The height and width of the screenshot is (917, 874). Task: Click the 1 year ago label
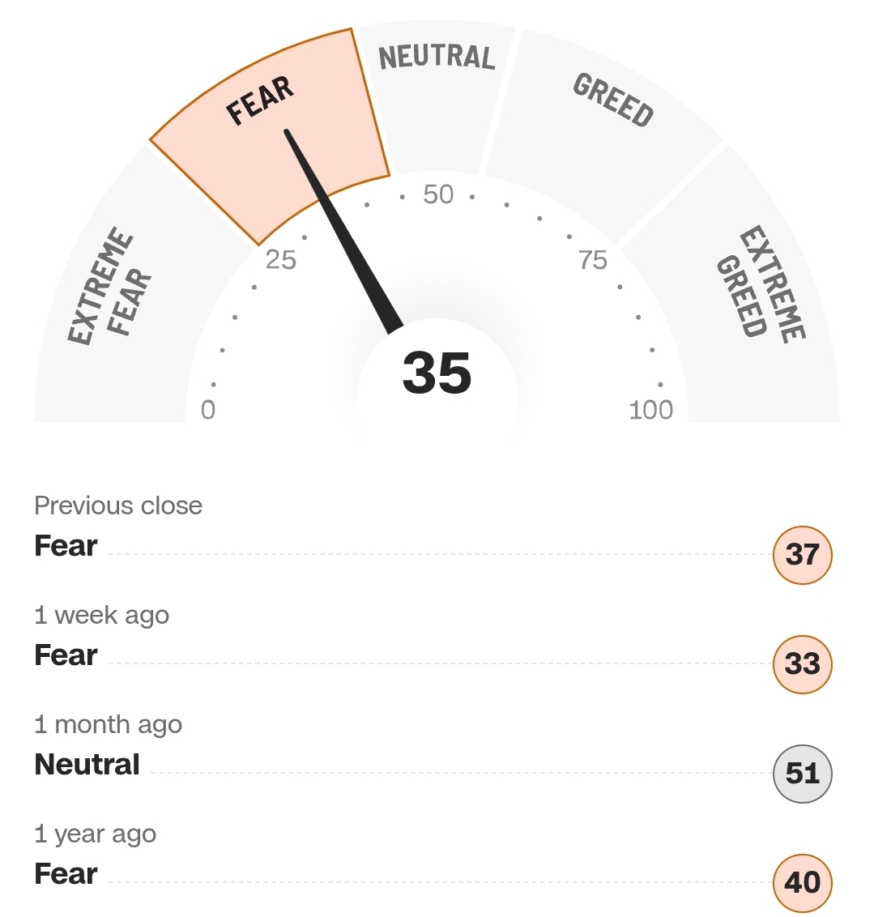click(95, 834)
